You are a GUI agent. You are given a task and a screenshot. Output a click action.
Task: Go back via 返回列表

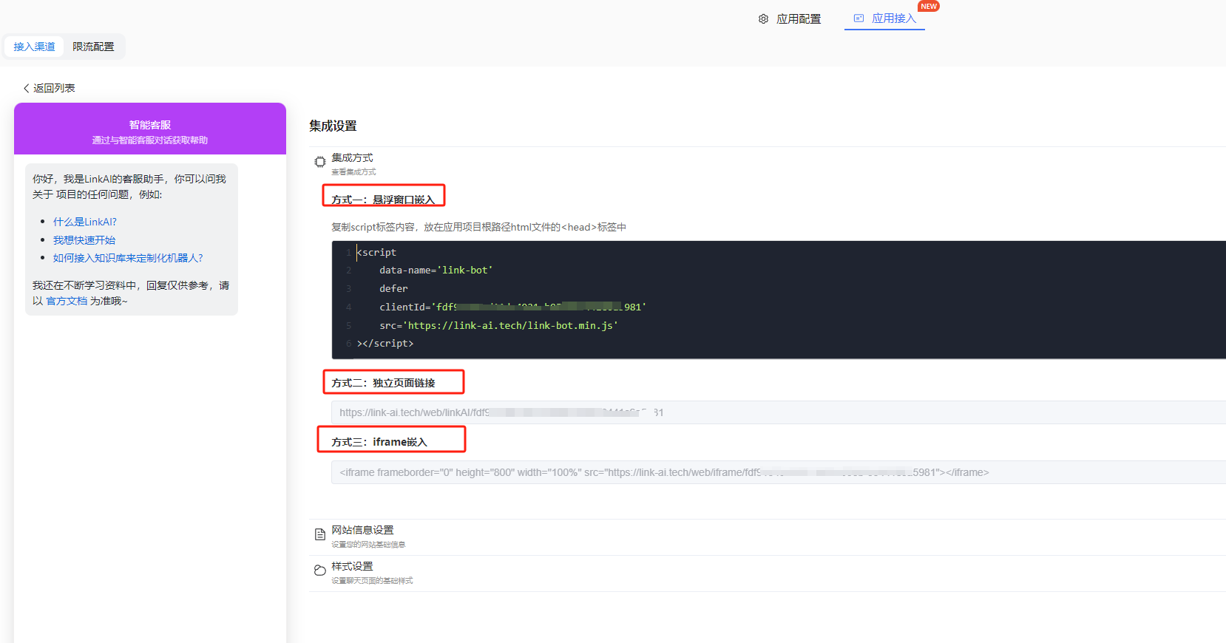pos(49,88)
